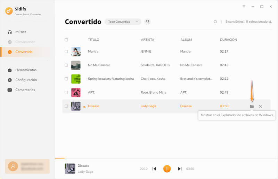Click artist Lady Gaga in list
The height and width of the screenshot is (179, 278).
tap(148, 106)
